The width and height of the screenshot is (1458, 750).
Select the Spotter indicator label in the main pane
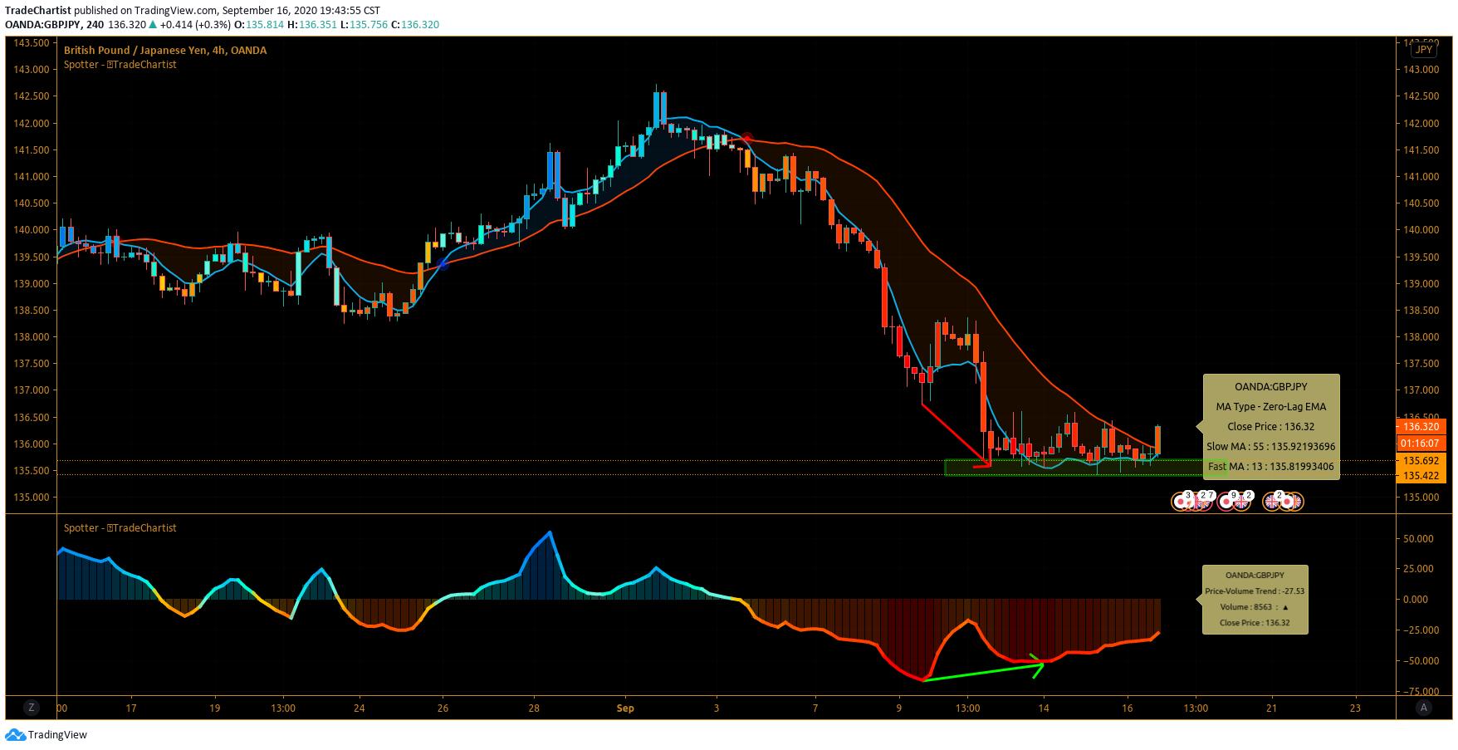[120, 65]
